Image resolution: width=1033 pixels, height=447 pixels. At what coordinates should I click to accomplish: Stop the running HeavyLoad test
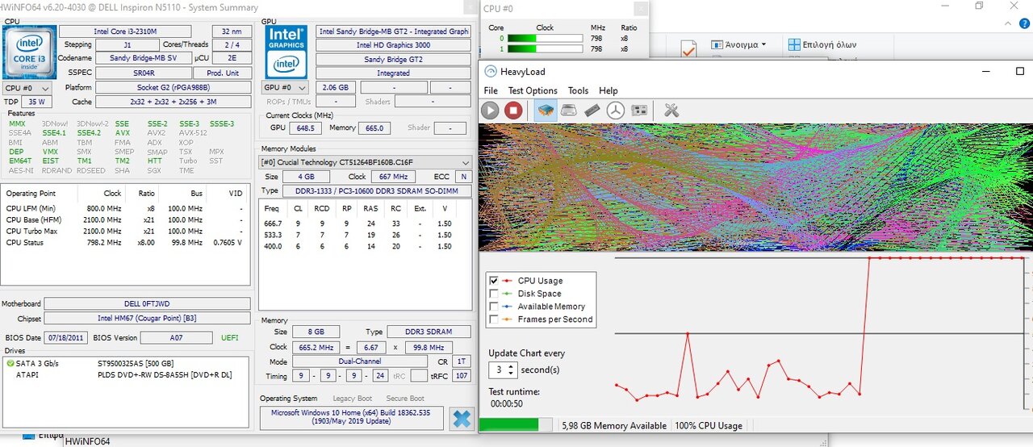coord(513,111)
